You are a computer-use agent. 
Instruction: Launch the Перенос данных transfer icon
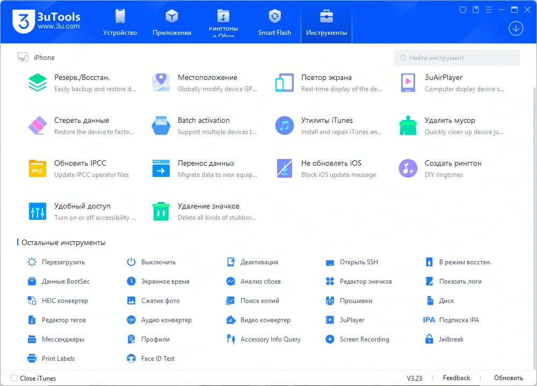(161, 168)
